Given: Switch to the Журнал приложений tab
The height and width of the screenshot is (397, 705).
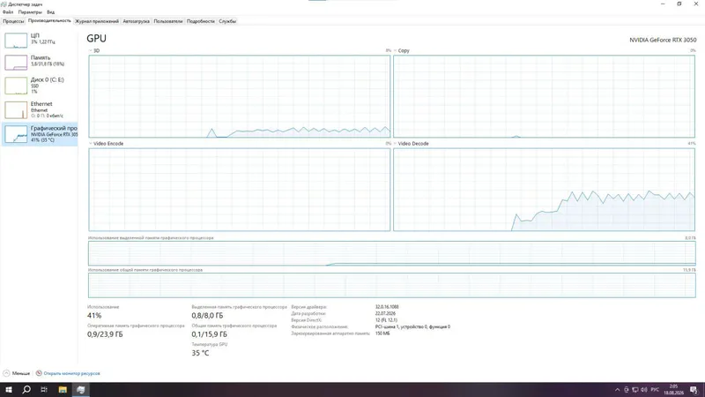Looking at the screenshot, I should [x=97, y=21].
